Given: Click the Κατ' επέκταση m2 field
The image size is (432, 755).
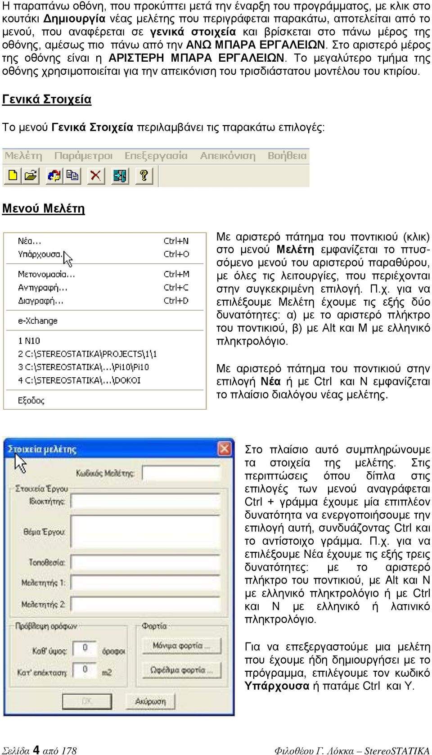Looking at the screenshot, I should tap(85, 670).
